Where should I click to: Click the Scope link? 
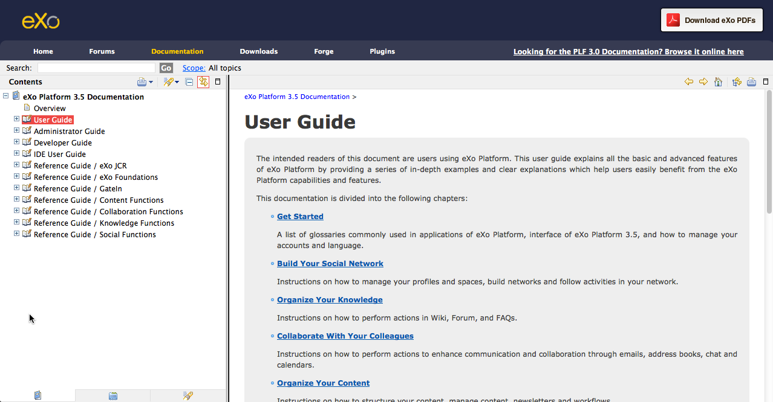tap(194, 68)
